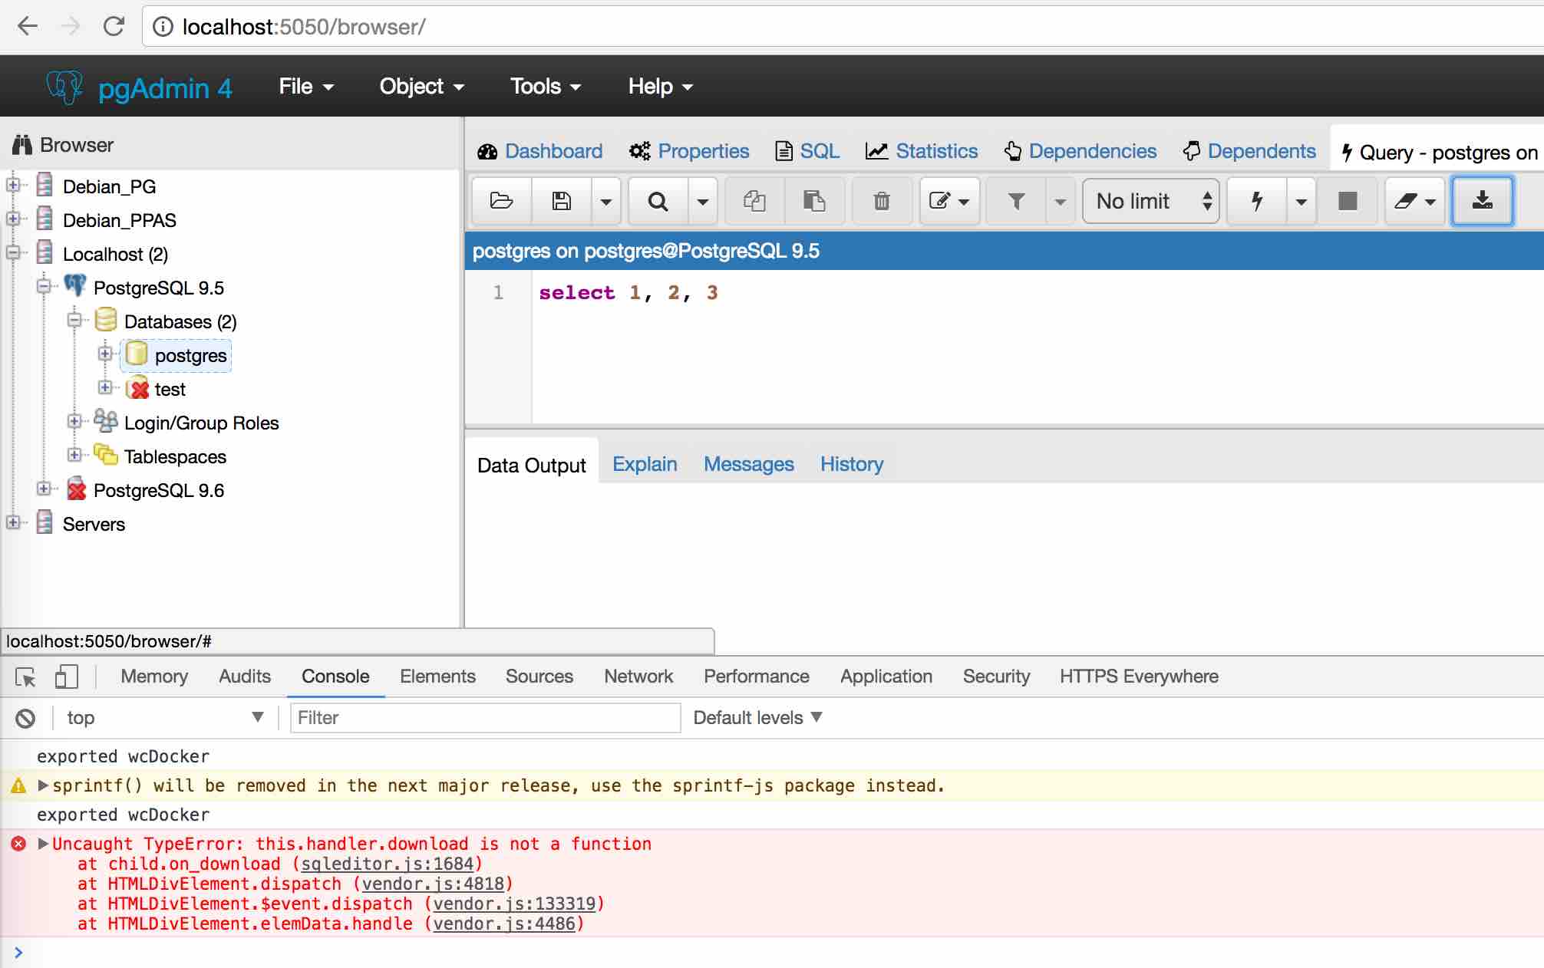Viewport: 1544px width, 968px height.
Task: Switch to the Properties tab
Action: [689, 151]
